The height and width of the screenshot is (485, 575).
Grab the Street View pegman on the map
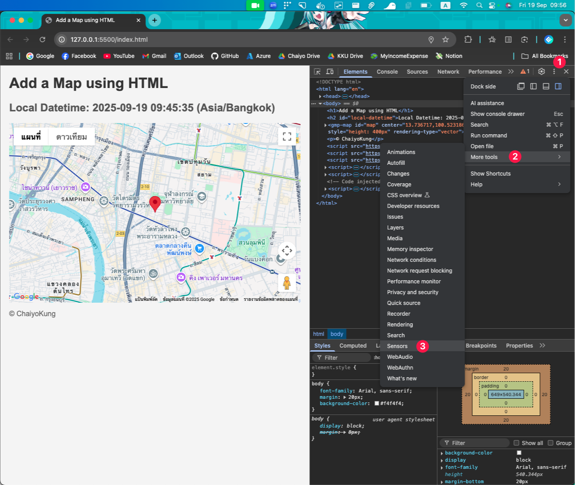pyautogui.click(x=286, y=282)
